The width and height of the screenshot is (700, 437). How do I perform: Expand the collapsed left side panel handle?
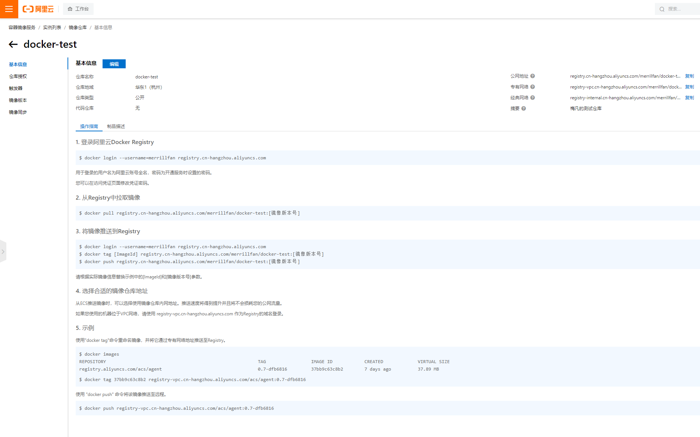click(x=3, y=252)
